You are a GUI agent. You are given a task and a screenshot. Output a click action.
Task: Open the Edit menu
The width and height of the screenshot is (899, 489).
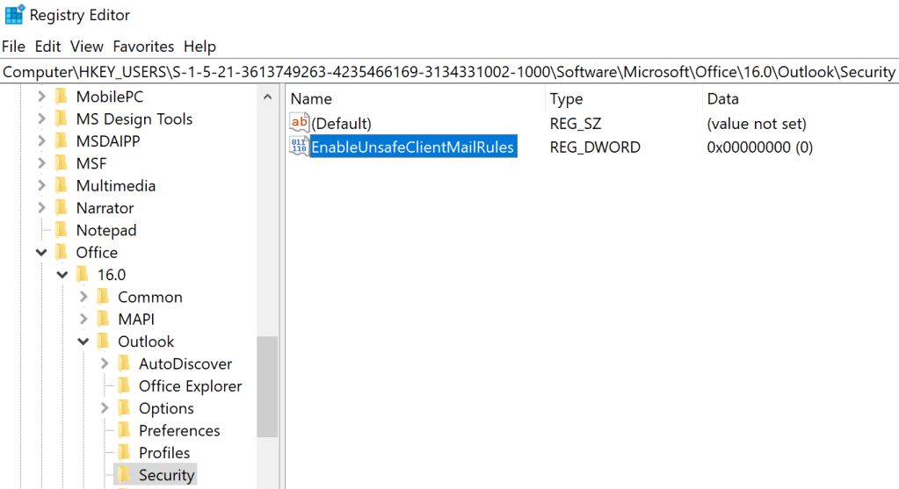48,47
